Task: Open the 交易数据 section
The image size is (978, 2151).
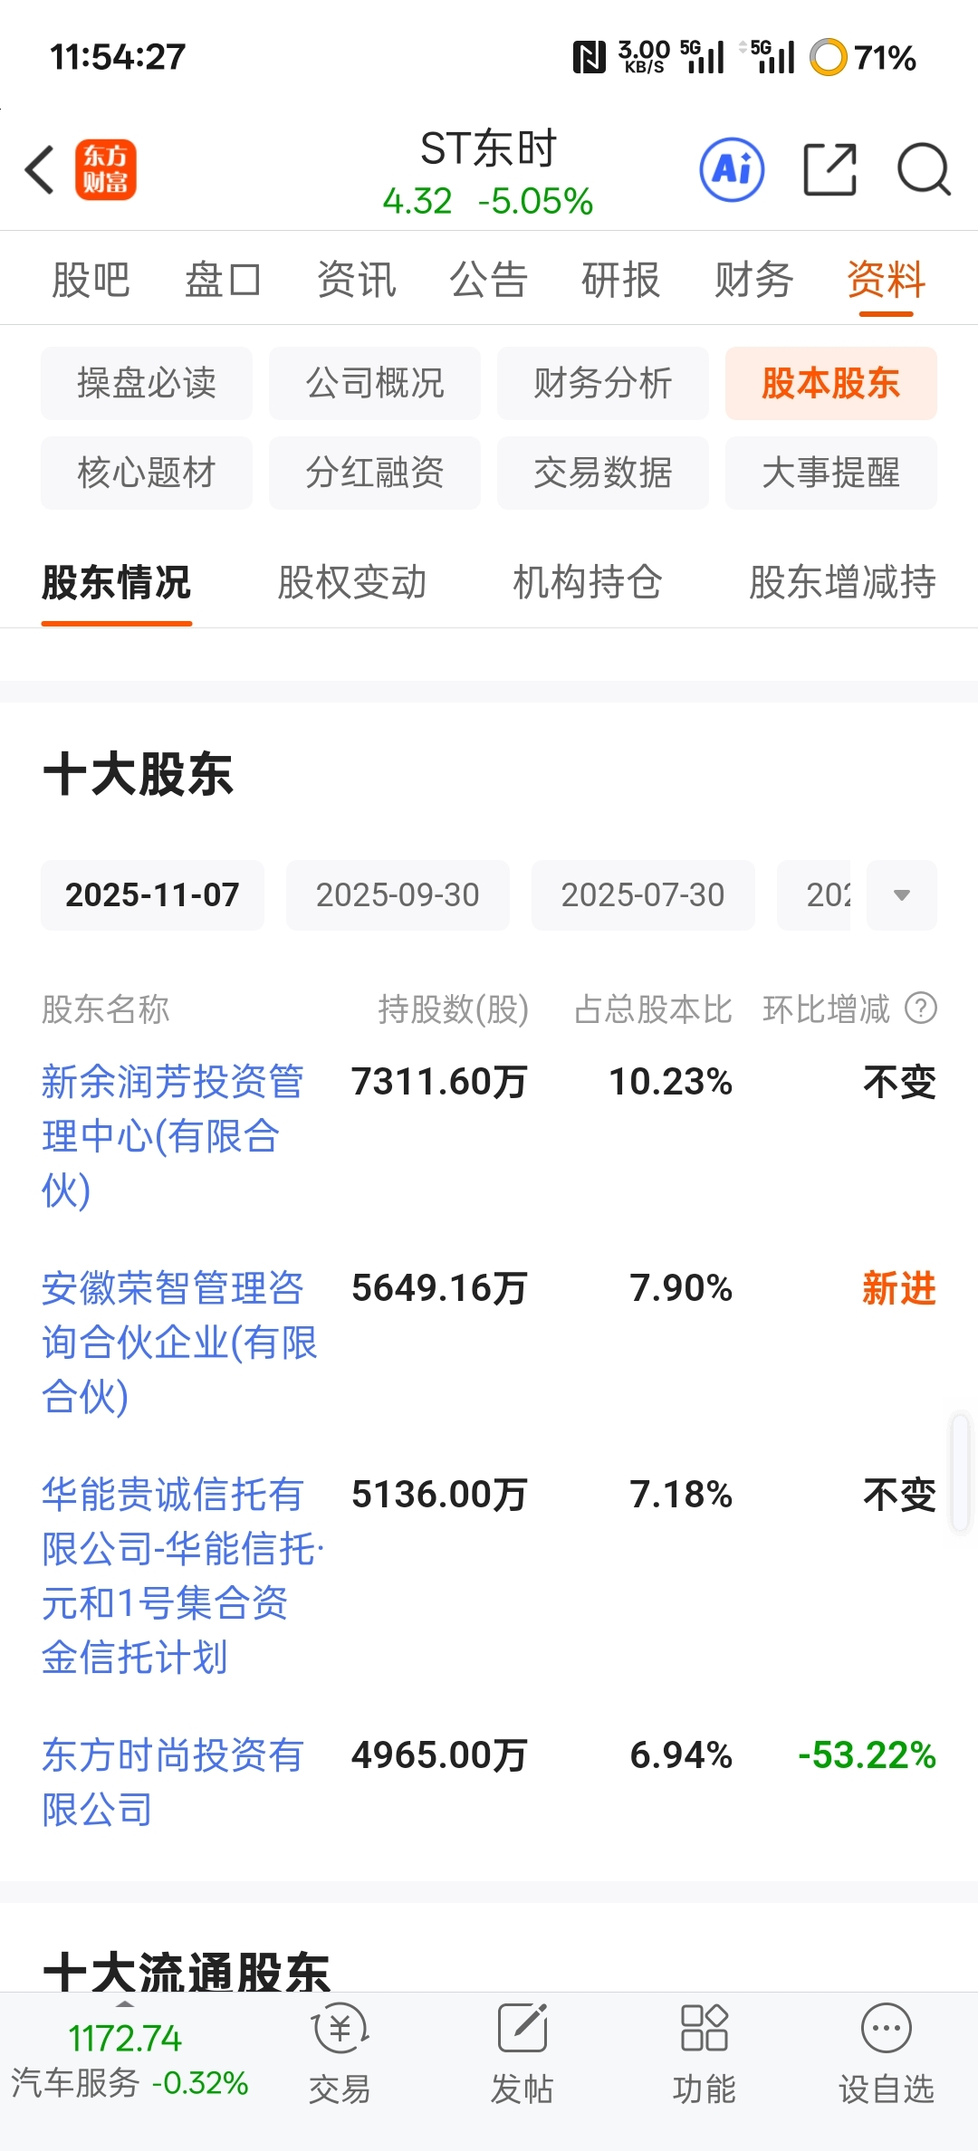Action: pos(603,473)
